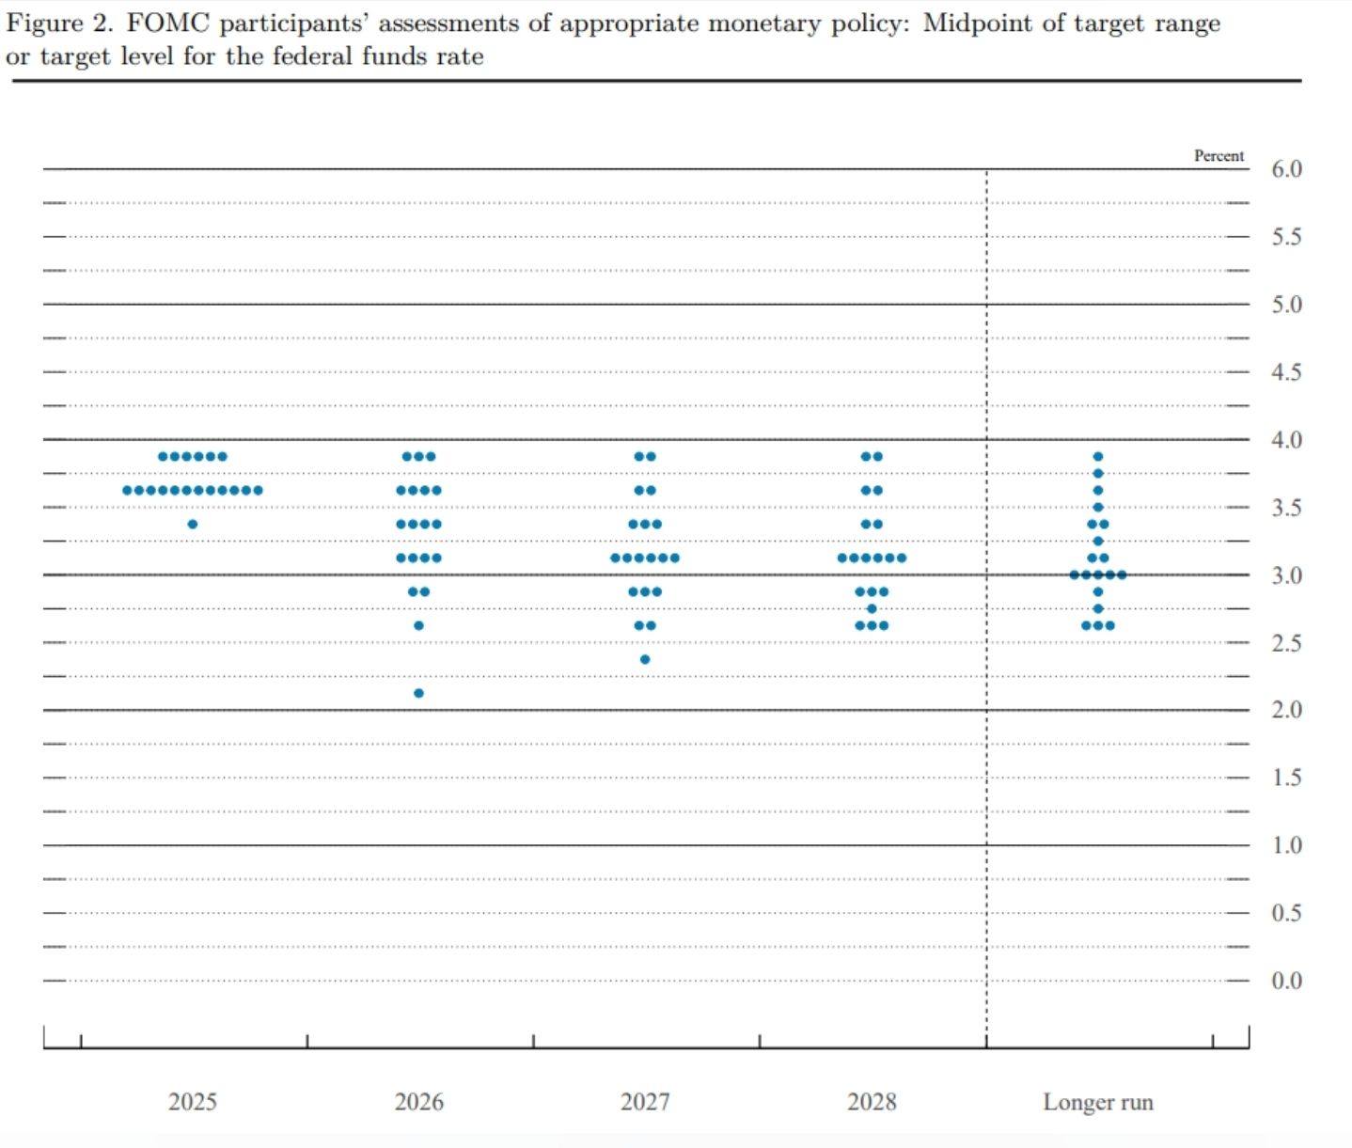Click the "3.5" y-axis value
Screen dimensions: 1352x1148
pos(1287,508)
